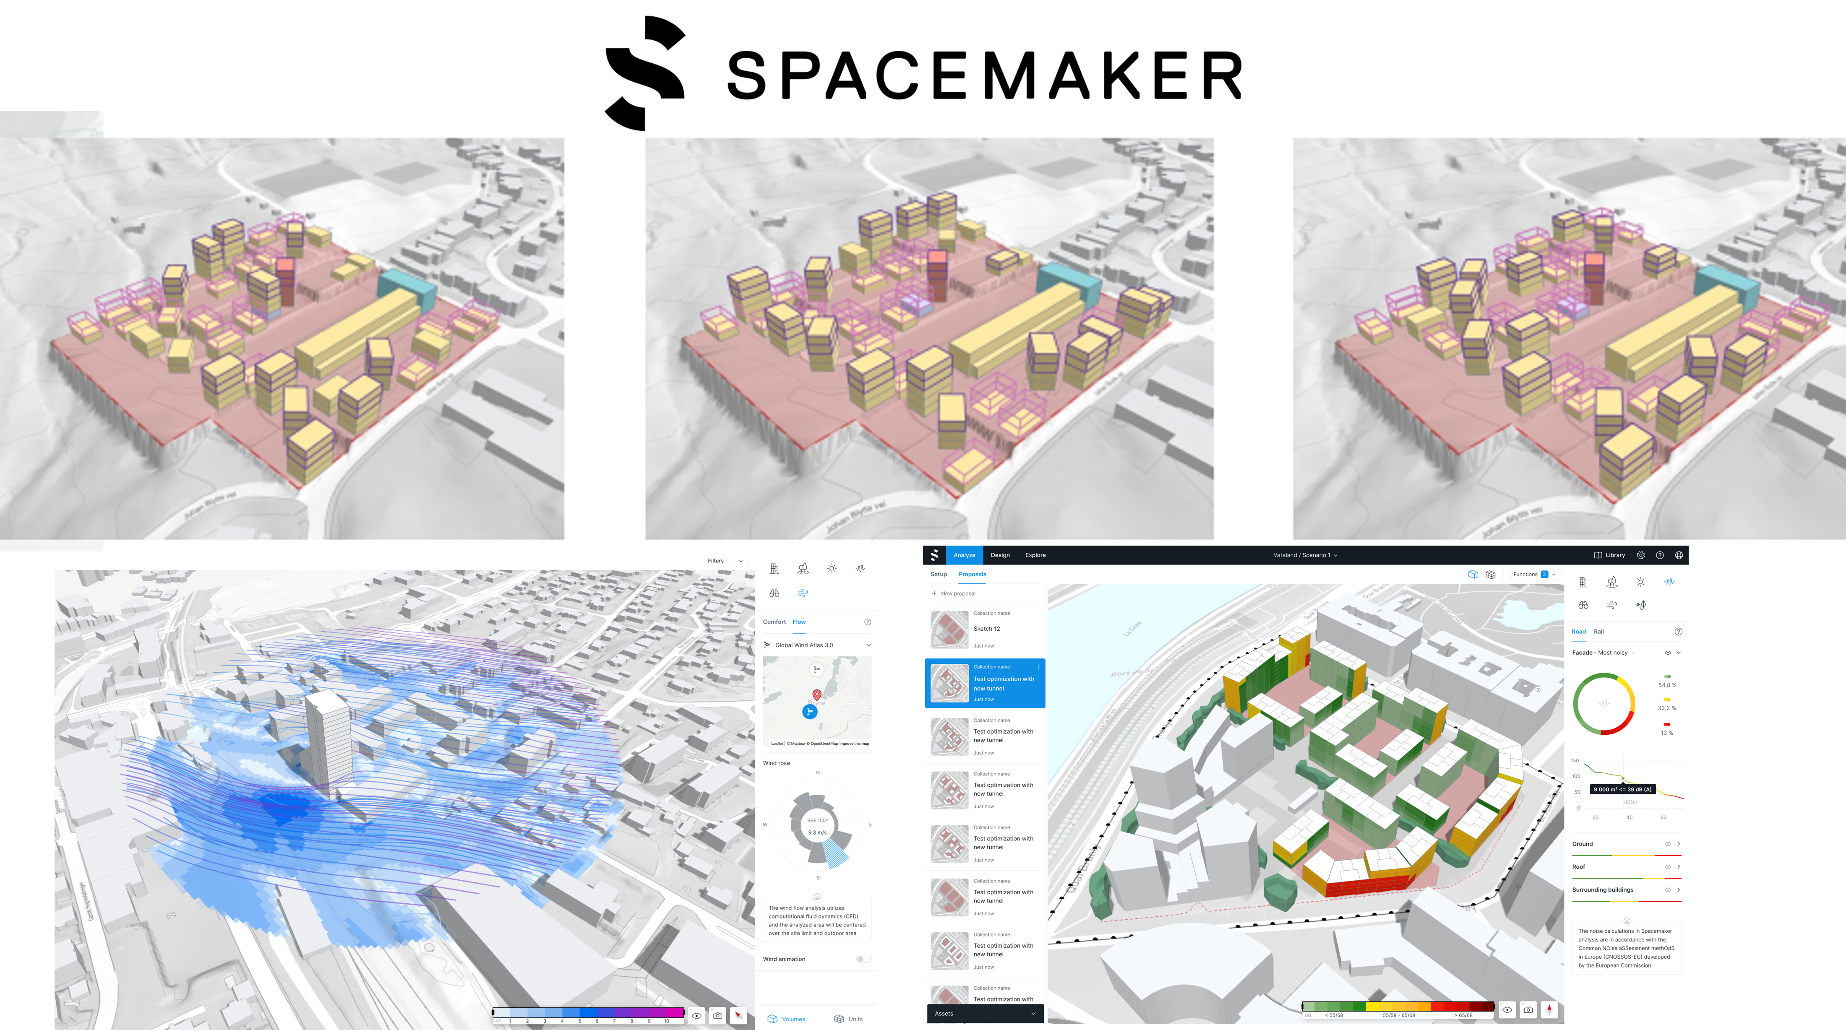Switch to the Comfort tab

774,622
